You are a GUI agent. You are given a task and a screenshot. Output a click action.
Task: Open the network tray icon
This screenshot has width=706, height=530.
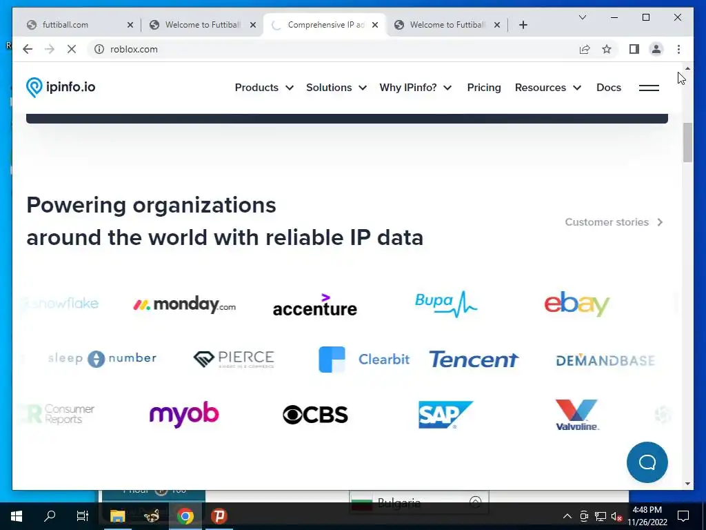click(x=601, y=516)
